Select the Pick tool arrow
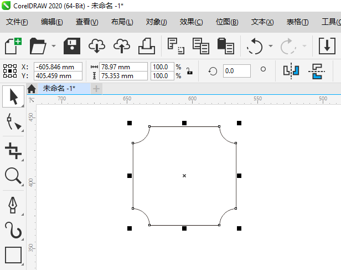 tap(13, 96)
